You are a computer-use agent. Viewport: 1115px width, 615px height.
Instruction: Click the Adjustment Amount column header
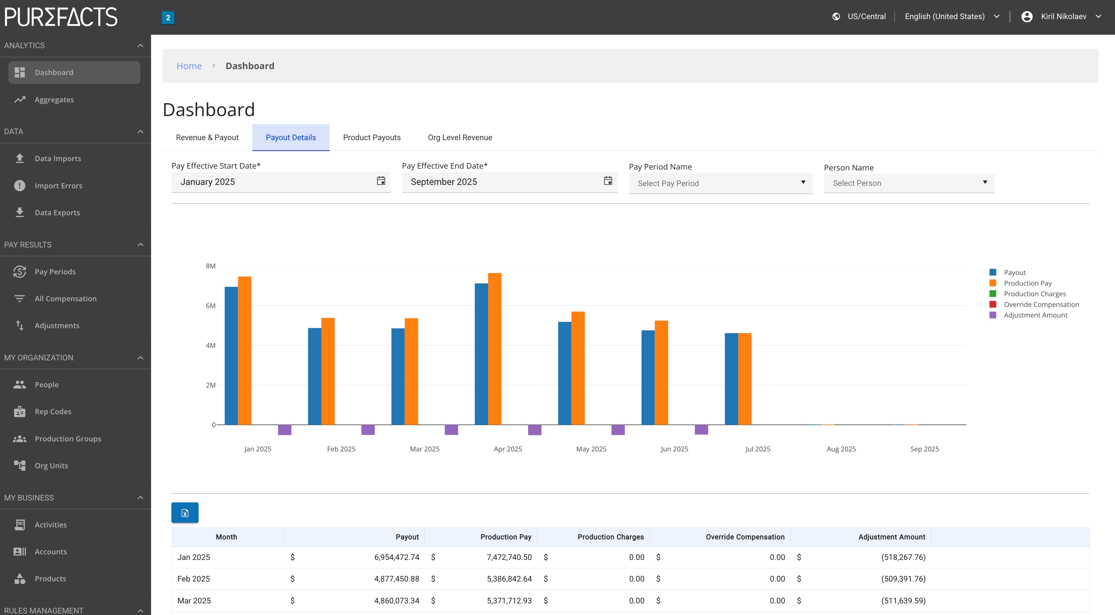tap(861, 536)
